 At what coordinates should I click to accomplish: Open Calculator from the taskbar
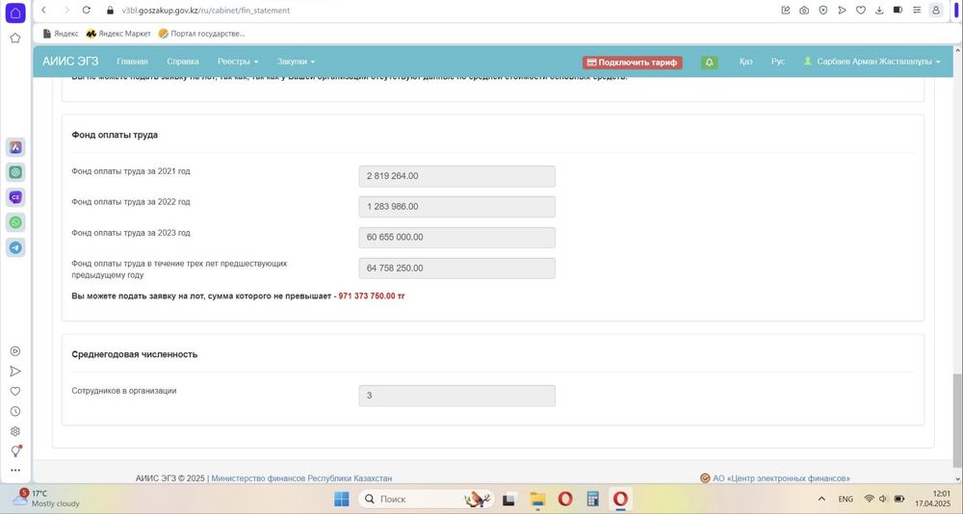[592, 499]
